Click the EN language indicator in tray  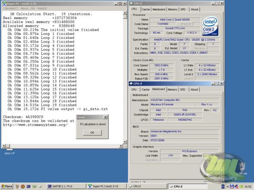223,186
